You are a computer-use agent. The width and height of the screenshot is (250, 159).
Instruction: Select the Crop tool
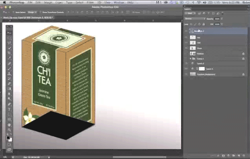tap(9, 53)
